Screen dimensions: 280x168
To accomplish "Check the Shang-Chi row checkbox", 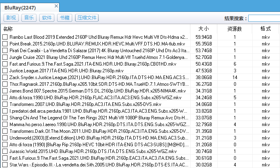I will point(5,118).
